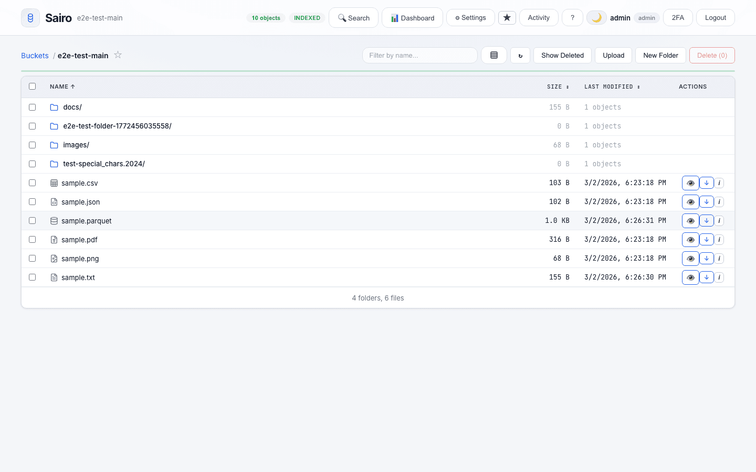Screen dimensions: 756x472
Task: Open the favorites star button in header
Action: 507,18
